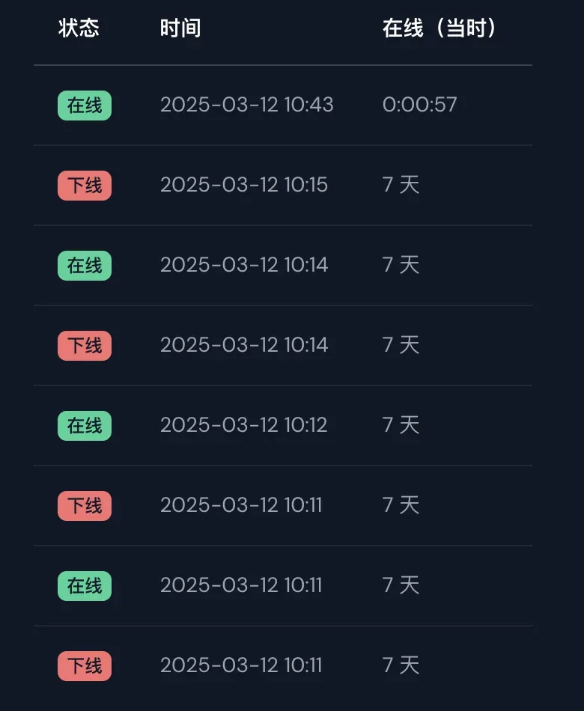Click the 10:14 timestamp beside the 在线 badge
Image resolution: width=584 pixels, height=711 pixels.
tap(244, 265)
